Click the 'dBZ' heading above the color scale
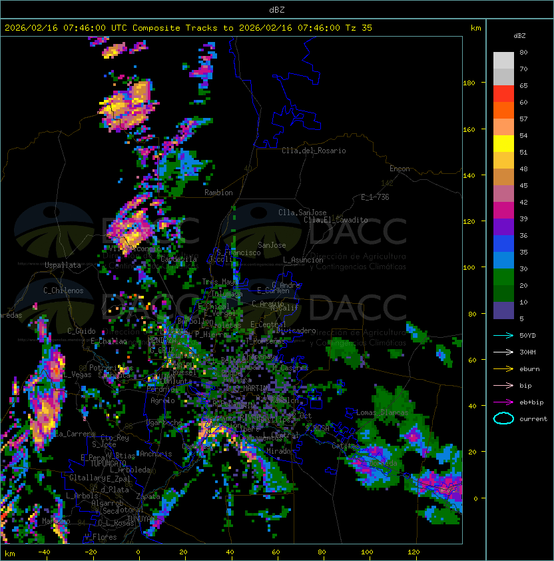This screenshot has width=554, height=561. click(519, 36)
